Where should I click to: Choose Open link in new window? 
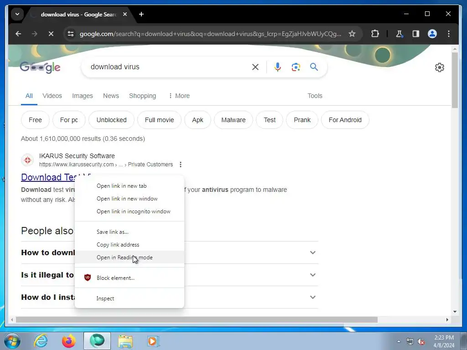[x=130, y=199]
